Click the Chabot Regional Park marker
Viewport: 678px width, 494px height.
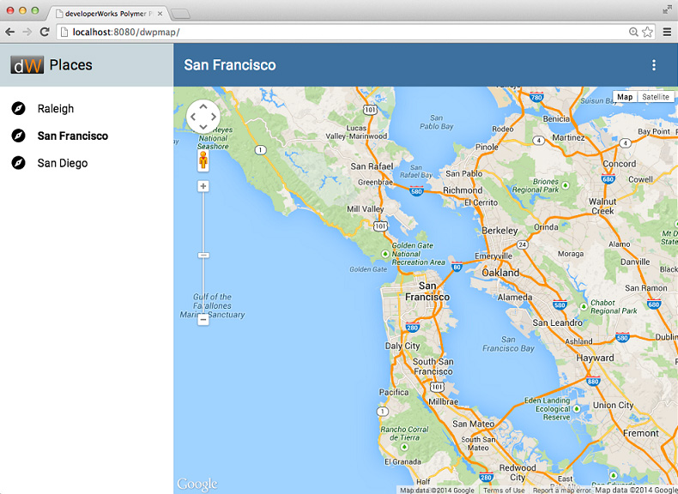[584, 306]
